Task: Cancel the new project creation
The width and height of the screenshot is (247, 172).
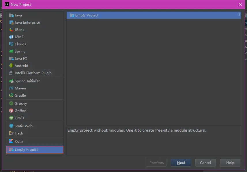Action: coord(205,162)
